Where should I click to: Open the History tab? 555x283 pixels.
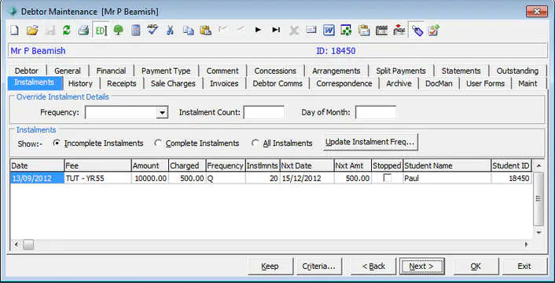tap(80, 84)
